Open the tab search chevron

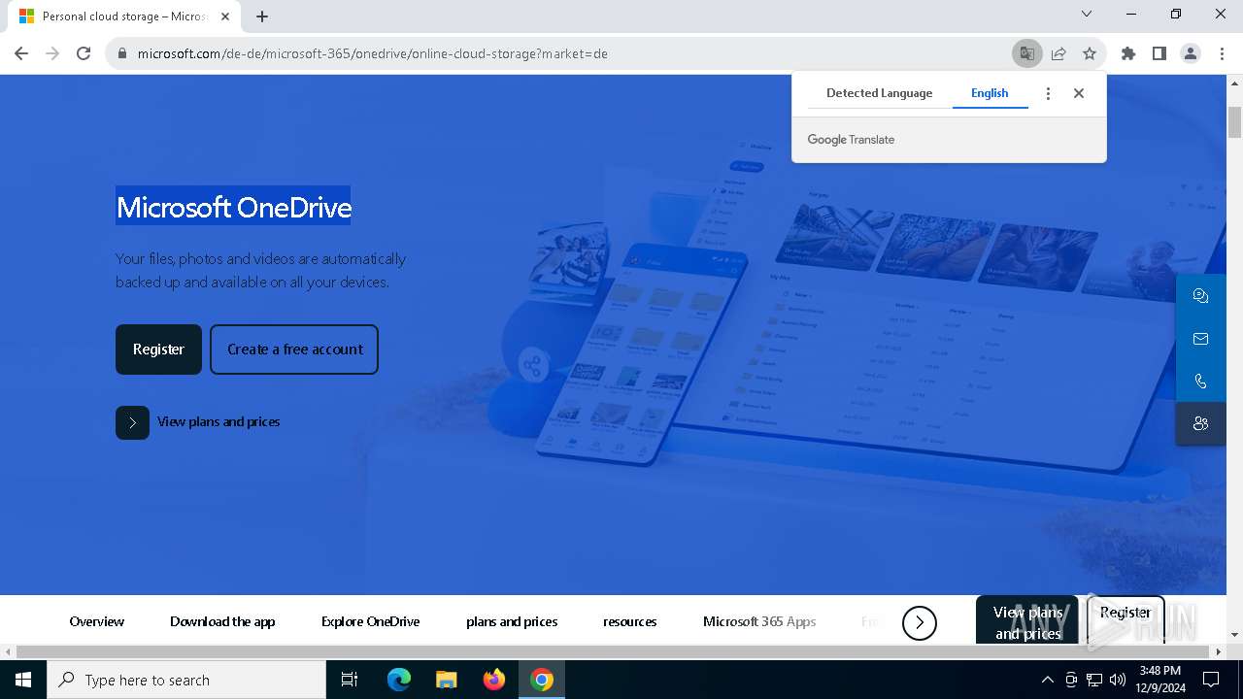1087,15
